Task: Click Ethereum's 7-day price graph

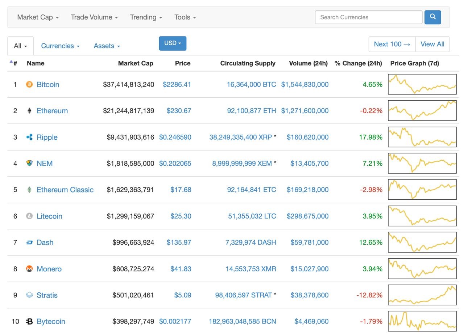Action: click(422, 111)
